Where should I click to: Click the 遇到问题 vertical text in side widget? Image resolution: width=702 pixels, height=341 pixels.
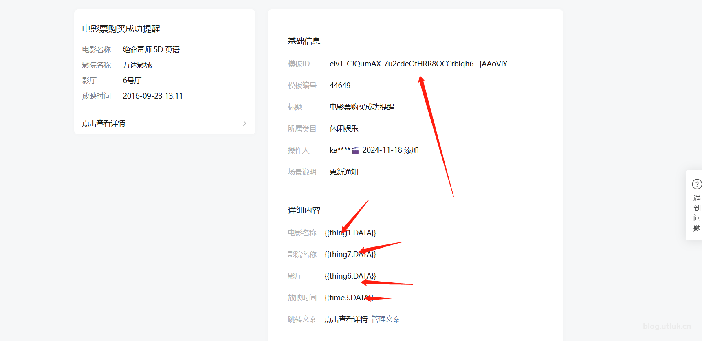(x=697, y=213)
